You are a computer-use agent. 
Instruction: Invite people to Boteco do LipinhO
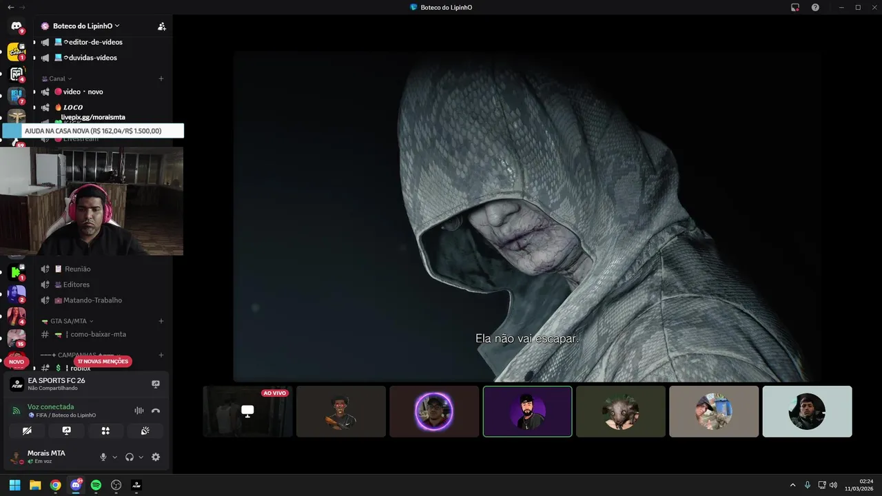point(161,26)
